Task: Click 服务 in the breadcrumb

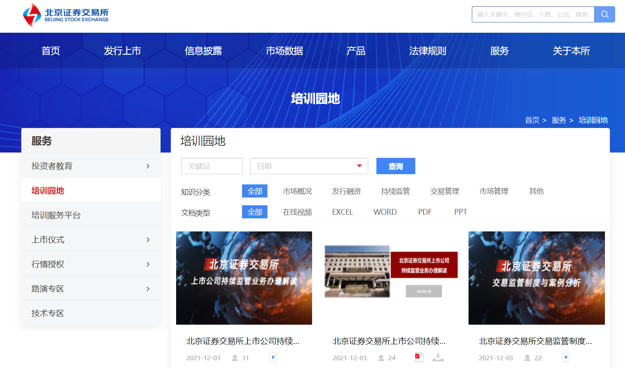Action: [x=559, y=120]
